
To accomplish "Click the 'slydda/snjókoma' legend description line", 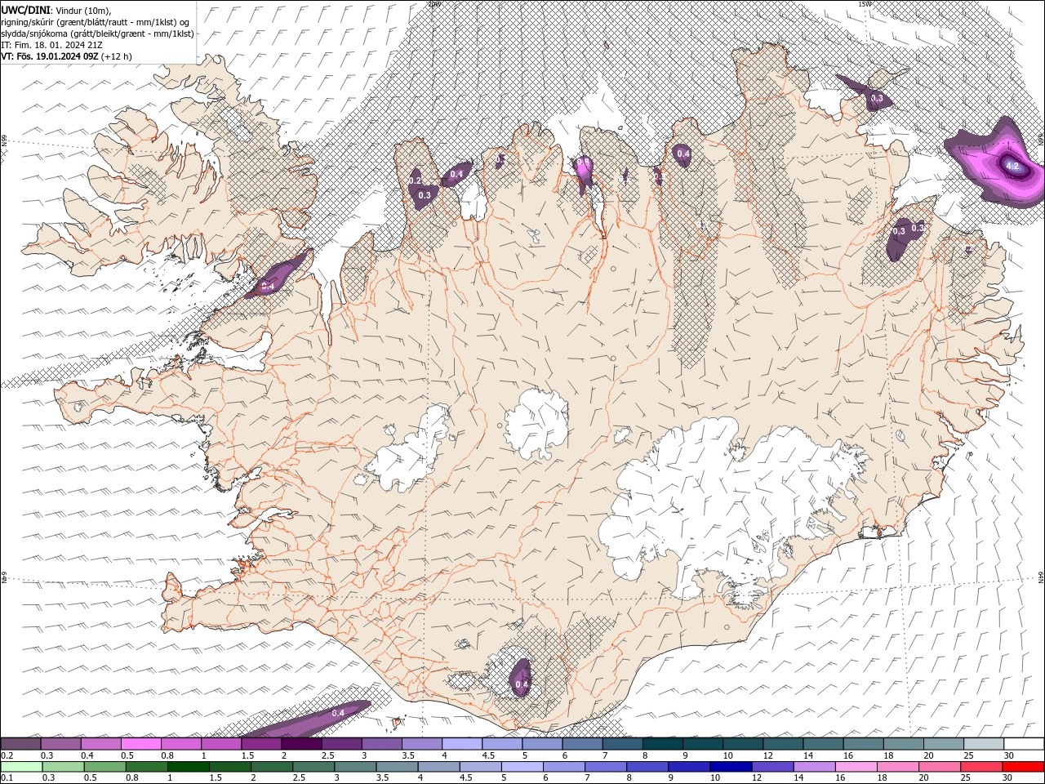I will pos(98,33).
